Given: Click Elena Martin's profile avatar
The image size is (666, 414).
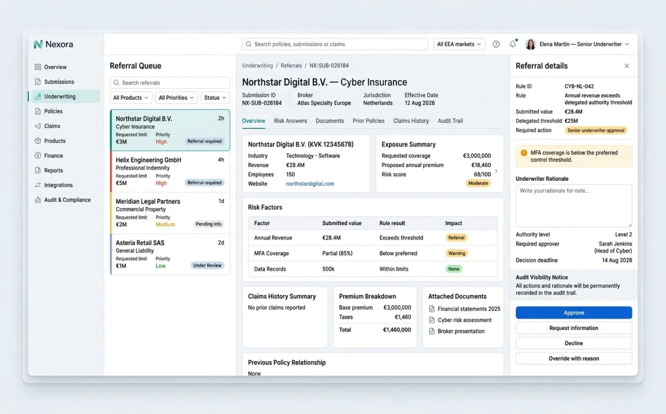Looking at the screenshot, I should 530,44.
